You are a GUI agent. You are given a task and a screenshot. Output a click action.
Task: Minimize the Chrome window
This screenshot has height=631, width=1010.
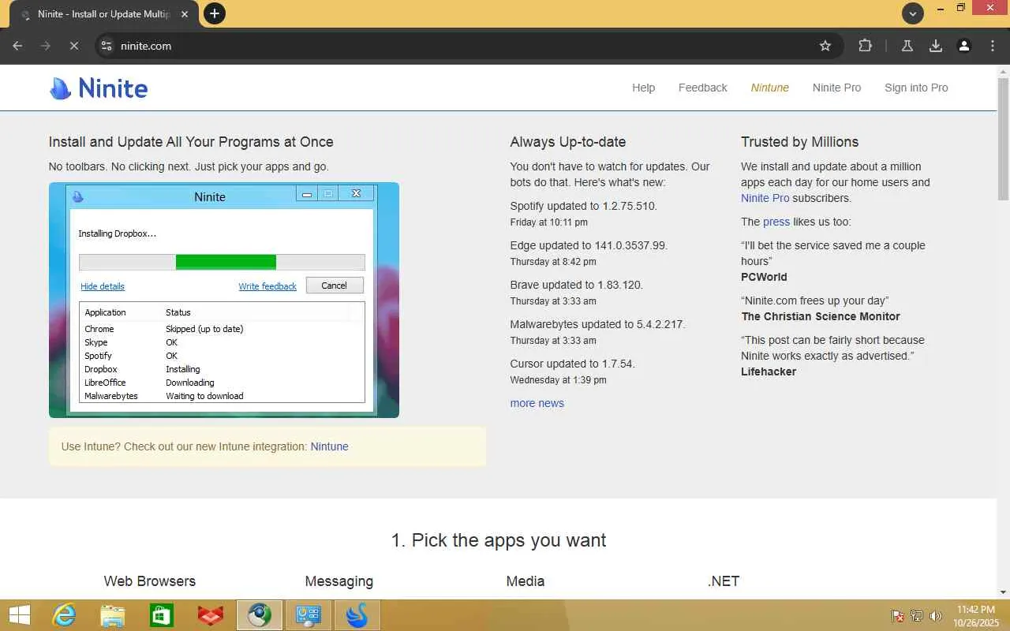tap(941, 9)
